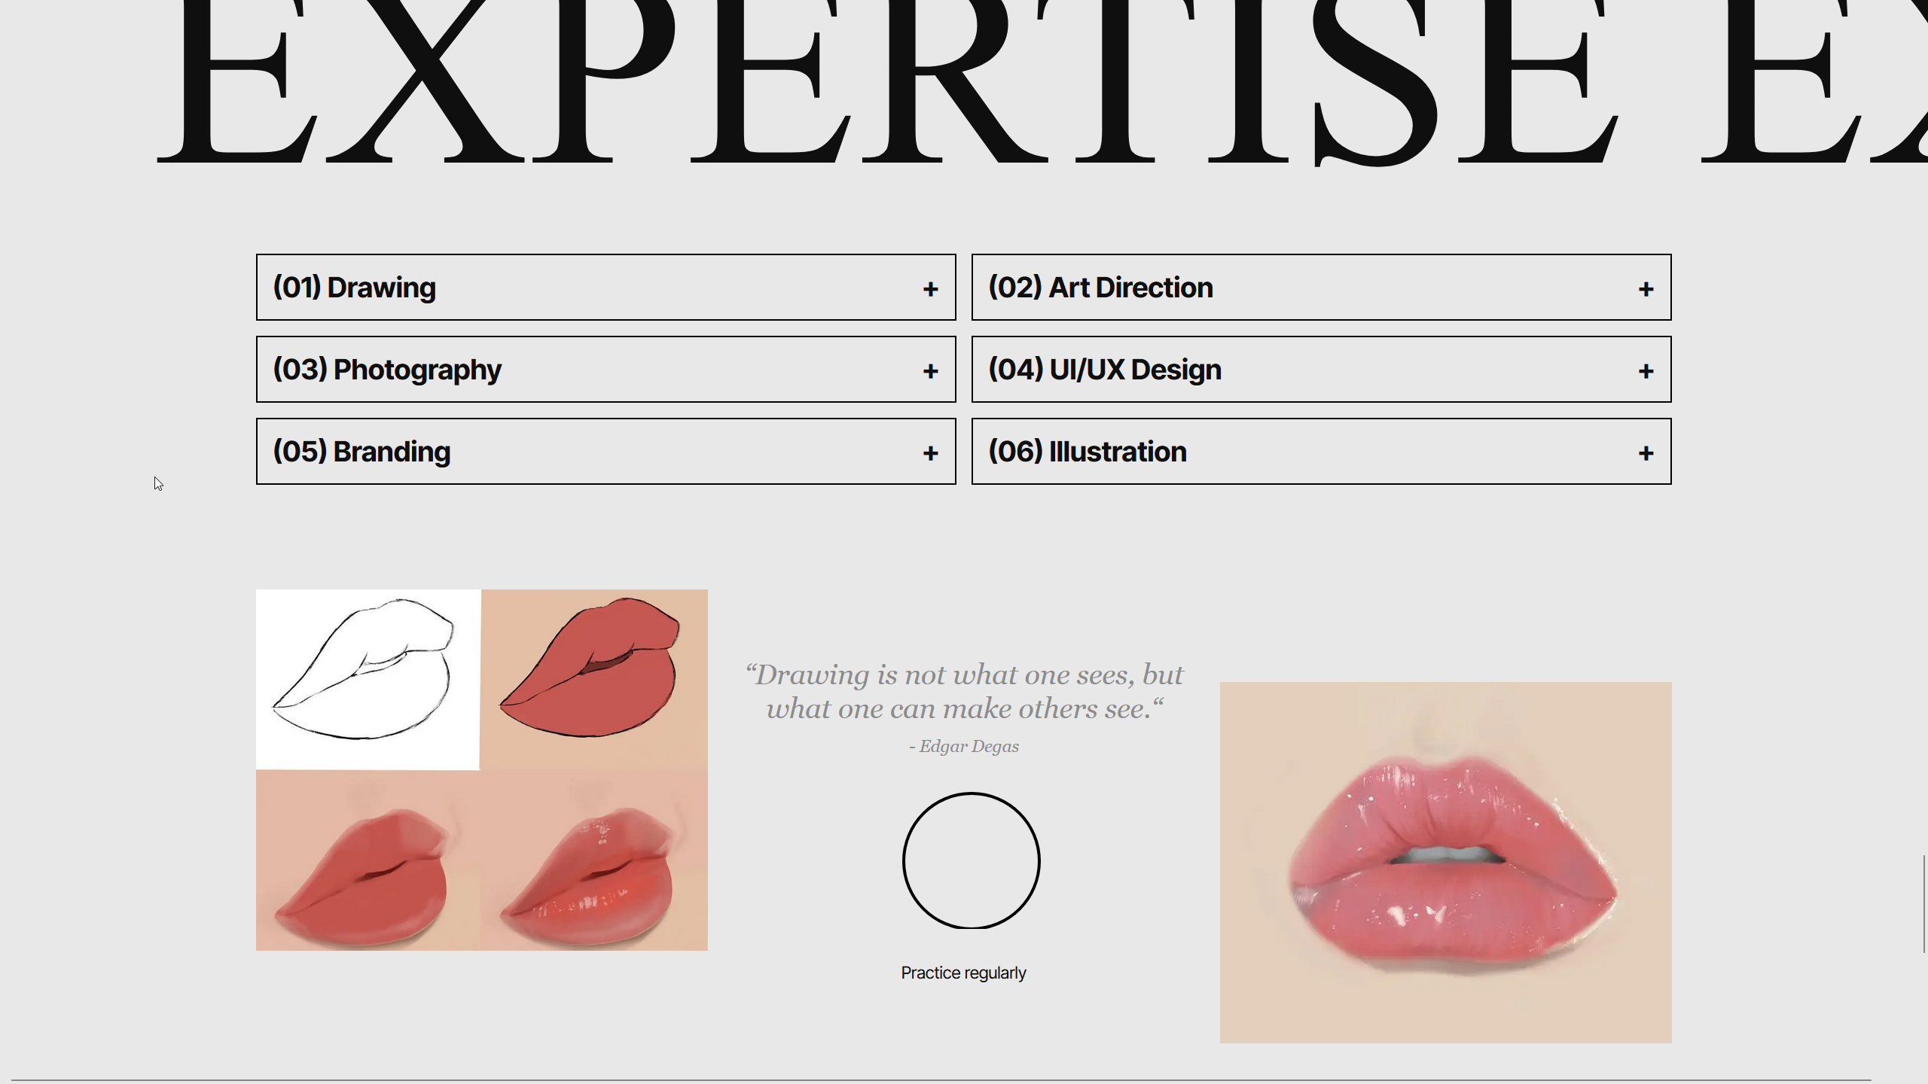Expand the (02) Art Direction accordion

coord(1101,288)
